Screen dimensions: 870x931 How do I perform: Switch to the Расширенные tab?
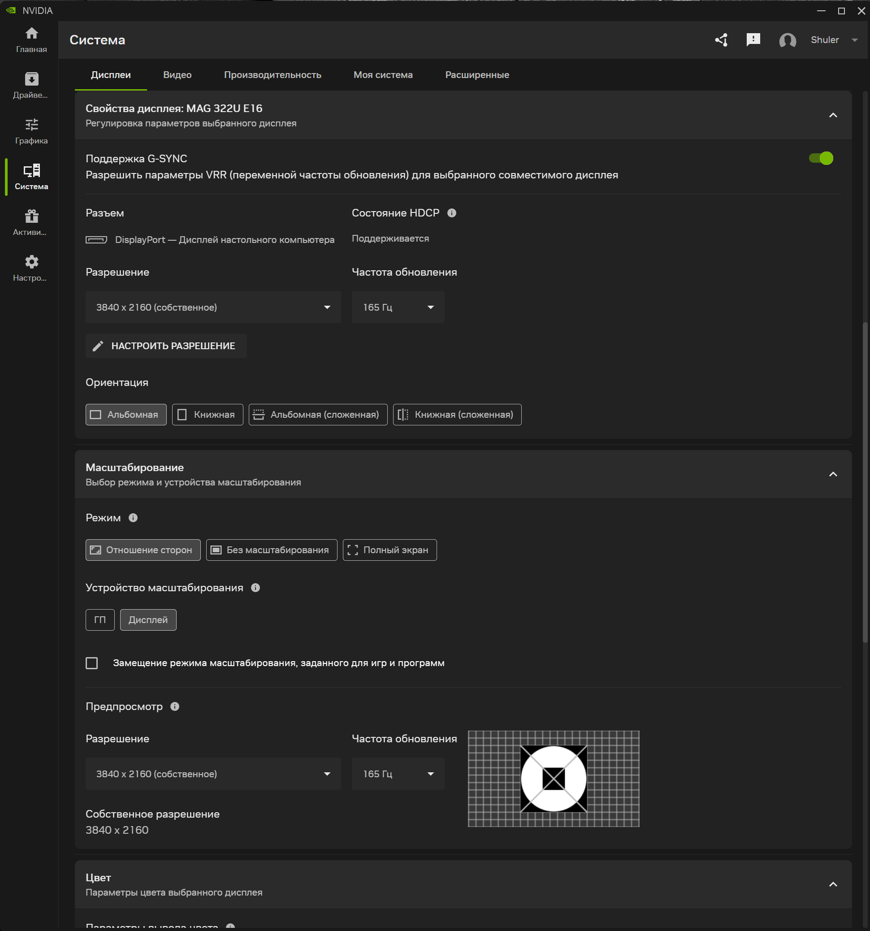click(477, 75)
